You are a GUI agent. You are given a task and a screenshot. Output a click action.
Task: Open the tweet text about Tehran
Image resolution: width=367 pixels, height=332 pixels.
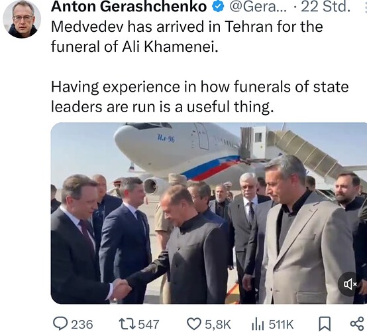(x=187, y=37)
